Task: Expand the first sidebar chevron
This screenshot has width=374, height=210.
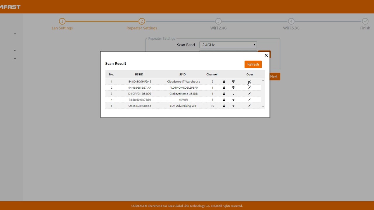Action: [15, 34]
